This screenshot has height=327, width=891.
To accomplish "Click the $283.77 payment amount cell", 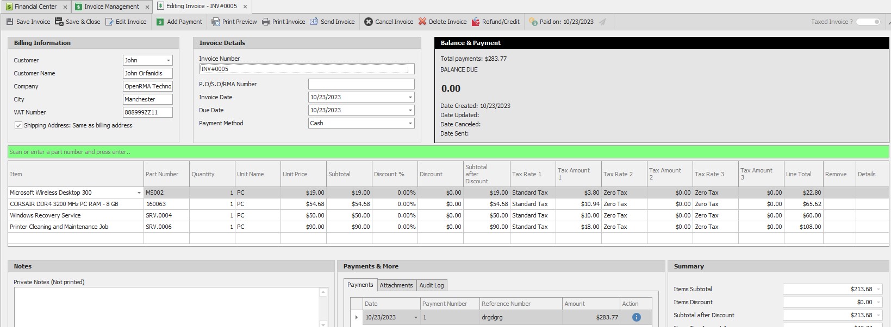I will 591,317.
